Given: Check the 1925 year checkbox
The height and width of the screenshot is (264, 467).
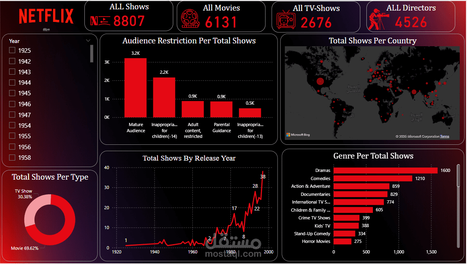Looking at the screenshot, I should (12, 50).
